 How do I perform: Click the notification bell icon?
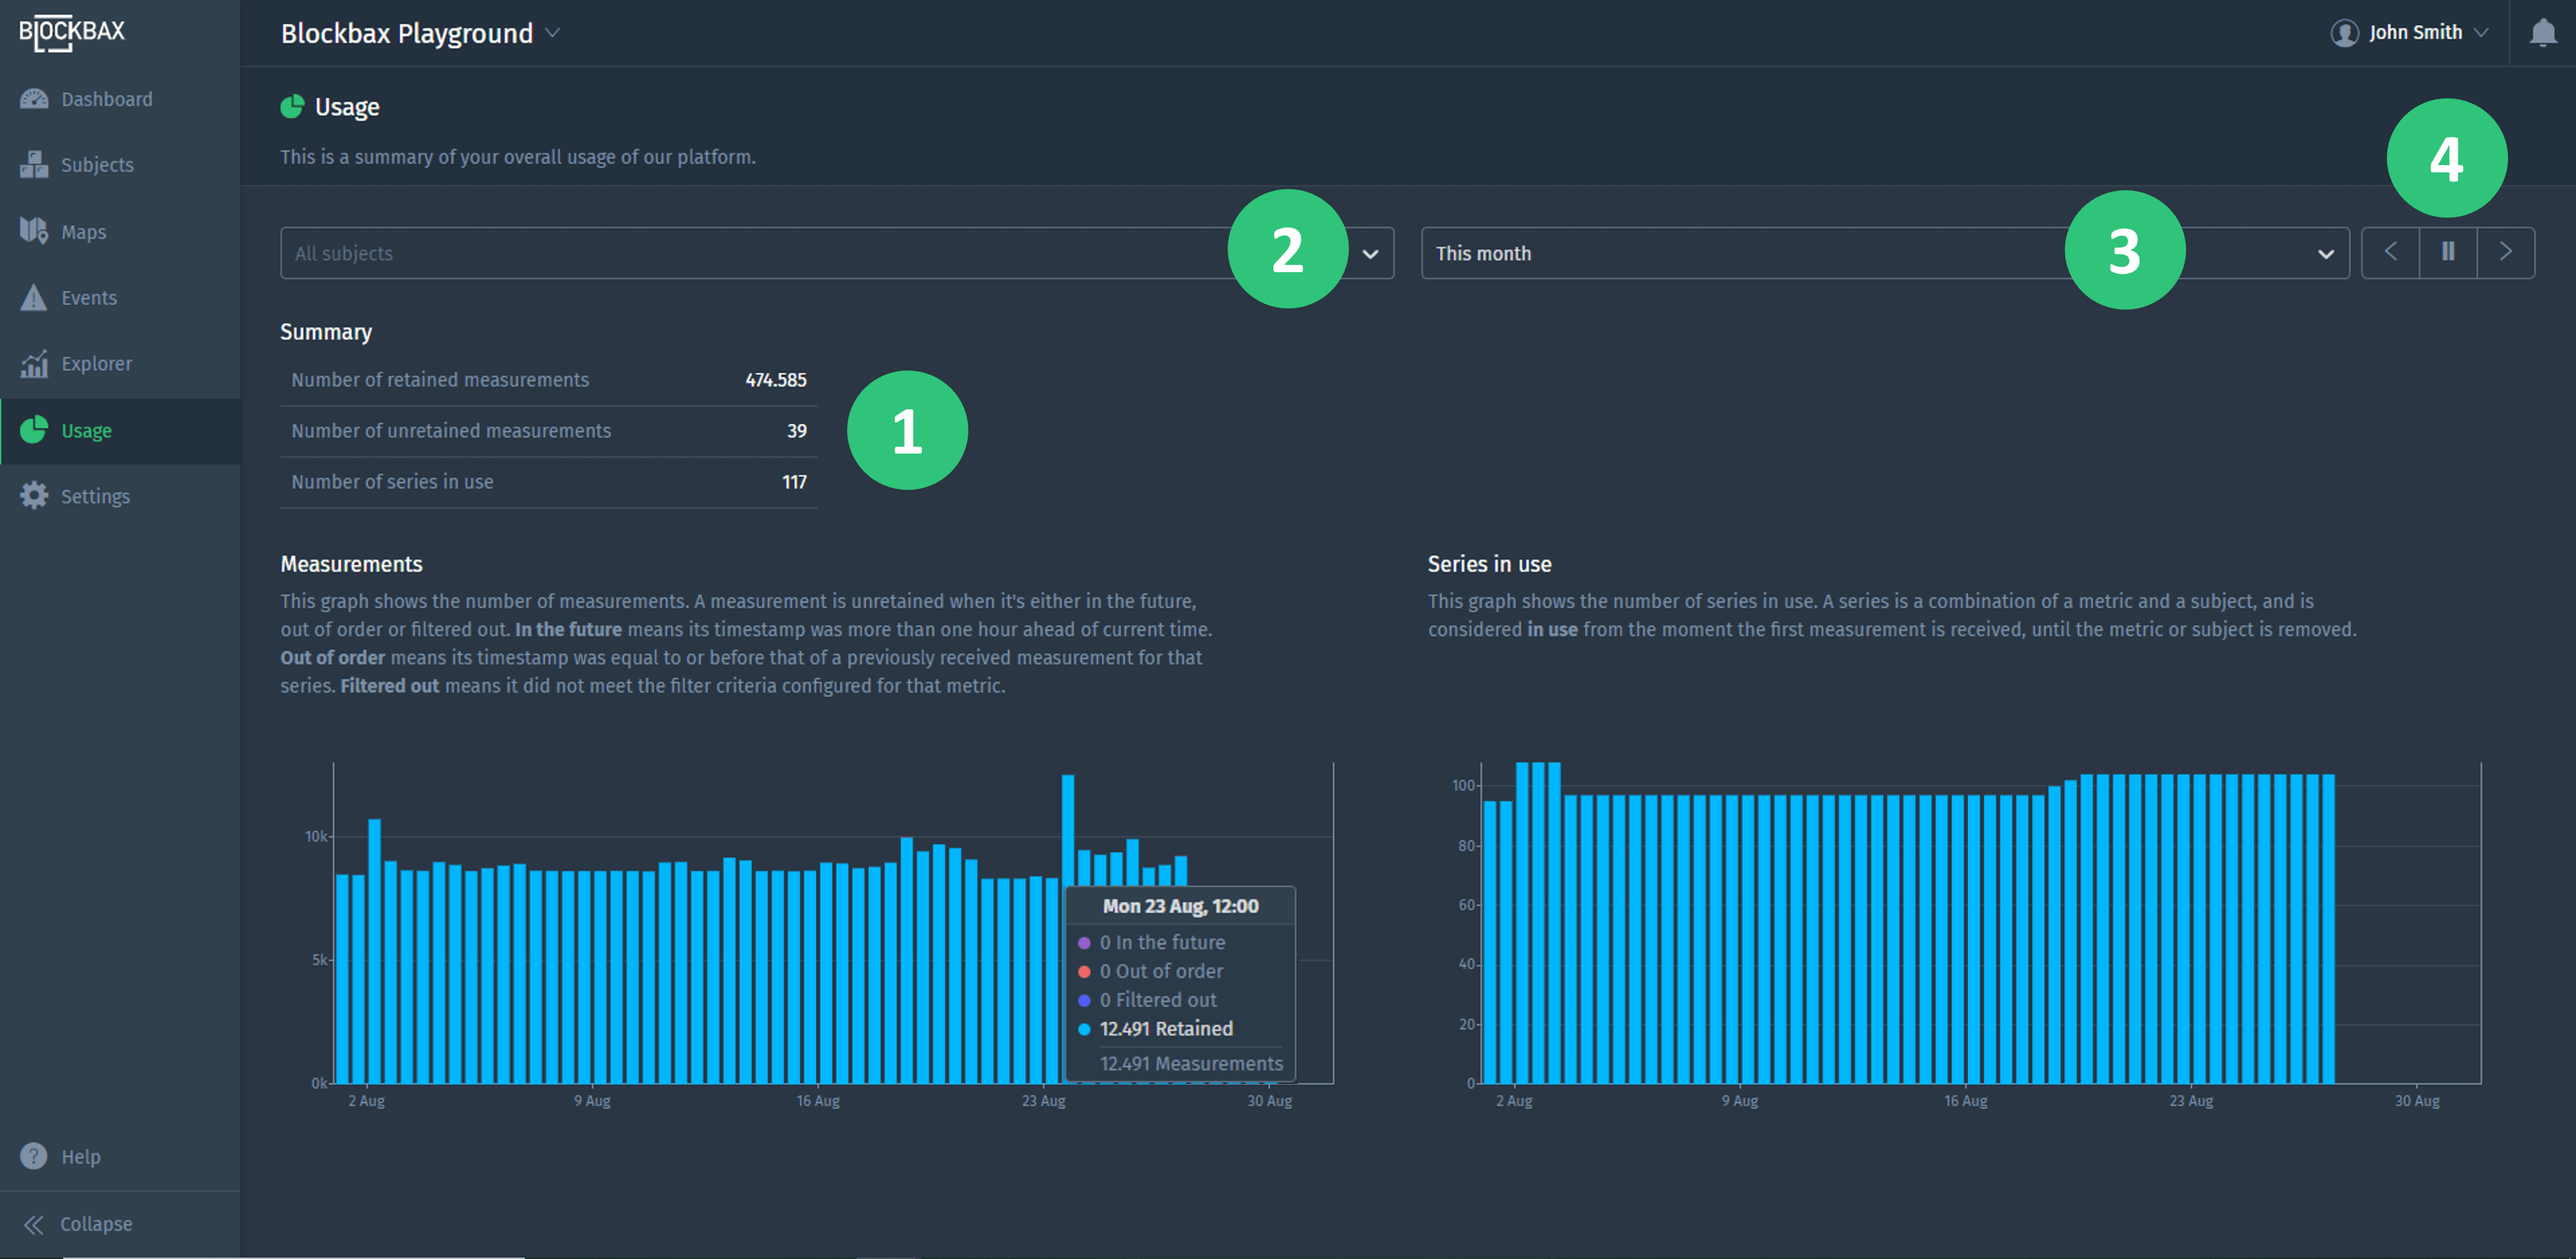pos(2544,32)
